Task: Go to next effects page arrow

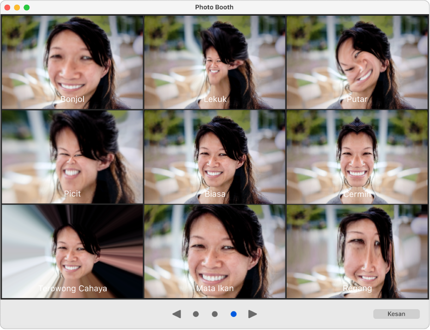Action: coord(252,314)
